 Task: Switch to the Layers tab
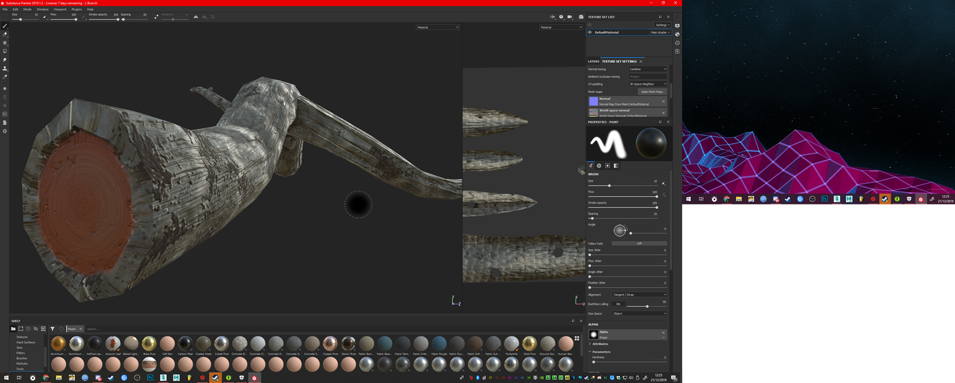tap(593, 62)
